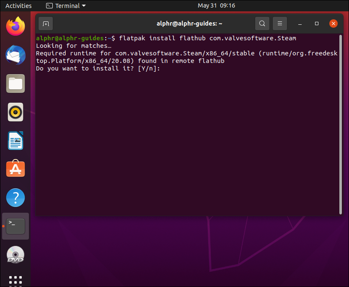
Task: Minimize the terminal window
Action: tap(300, 23)
